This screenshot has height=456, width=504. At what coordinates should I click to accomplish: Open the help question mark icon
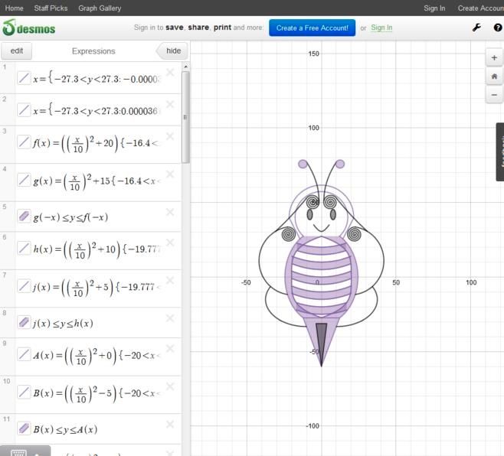click(x=498, y=28)
